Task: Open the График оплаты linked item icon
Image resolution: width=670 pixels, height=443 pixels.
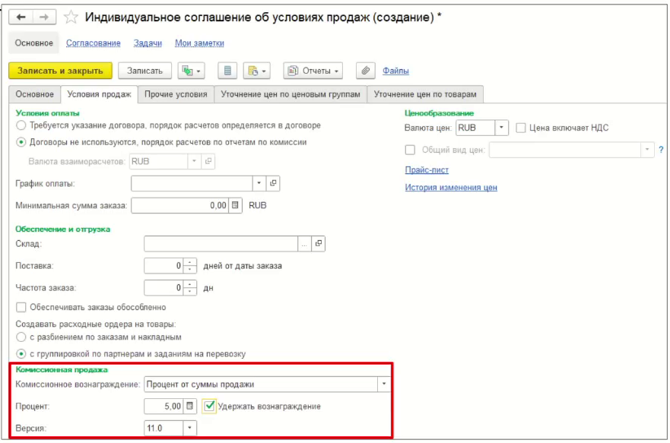Action: point(273,183)
